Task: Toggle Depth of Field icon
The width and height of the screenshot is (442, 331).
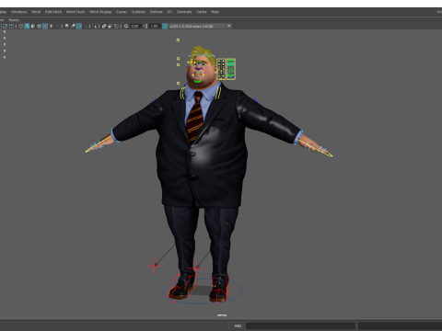Action: [x=85, y=26]
